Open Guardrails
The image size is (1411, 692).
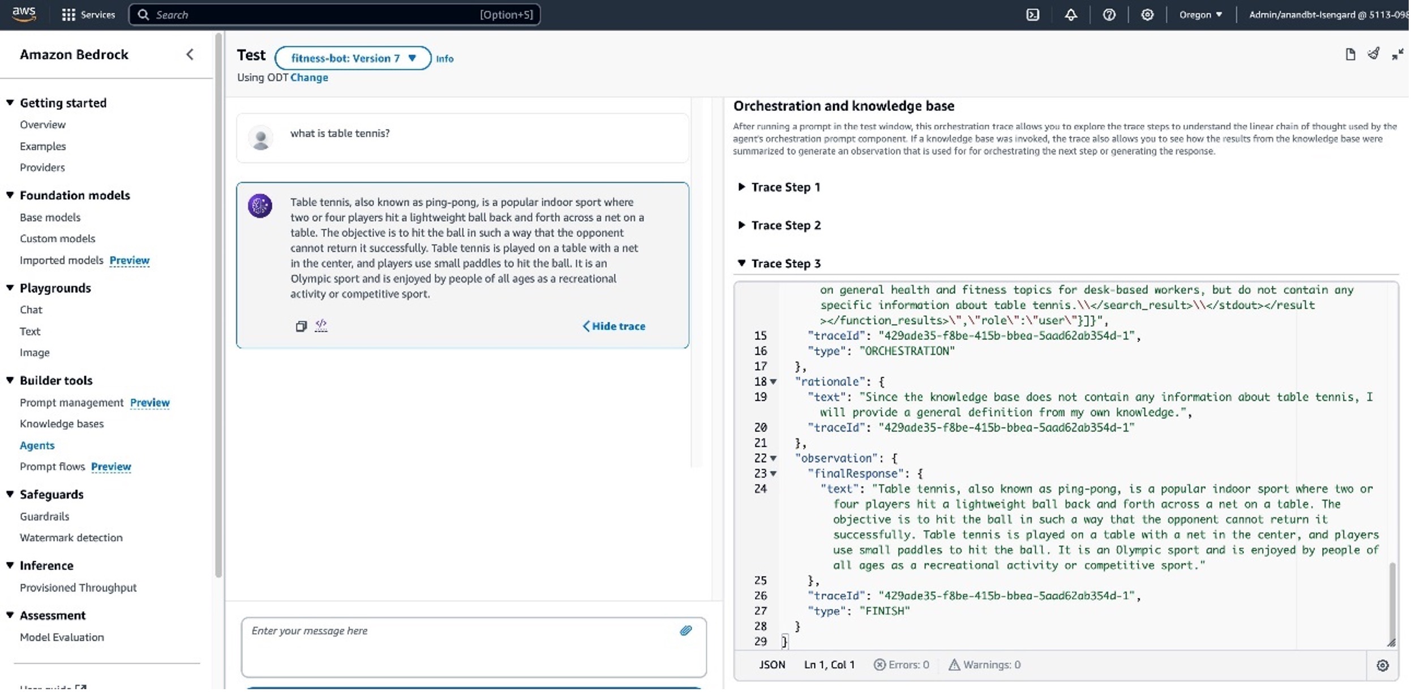click(x=44, y=517)
